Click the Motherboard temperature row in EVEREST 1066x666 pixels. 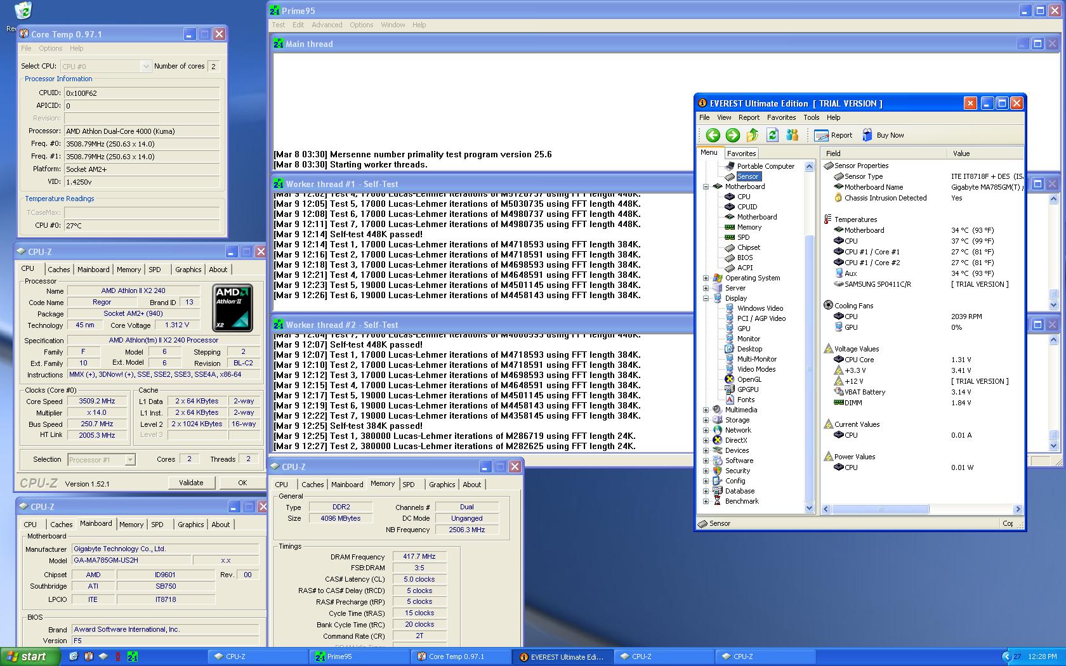click(923, 230)
